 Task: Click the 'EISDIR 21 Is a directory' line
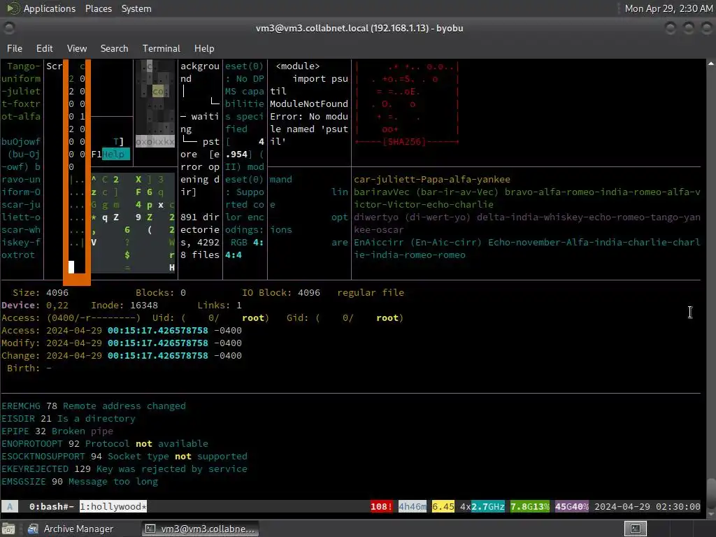point(69,418)
